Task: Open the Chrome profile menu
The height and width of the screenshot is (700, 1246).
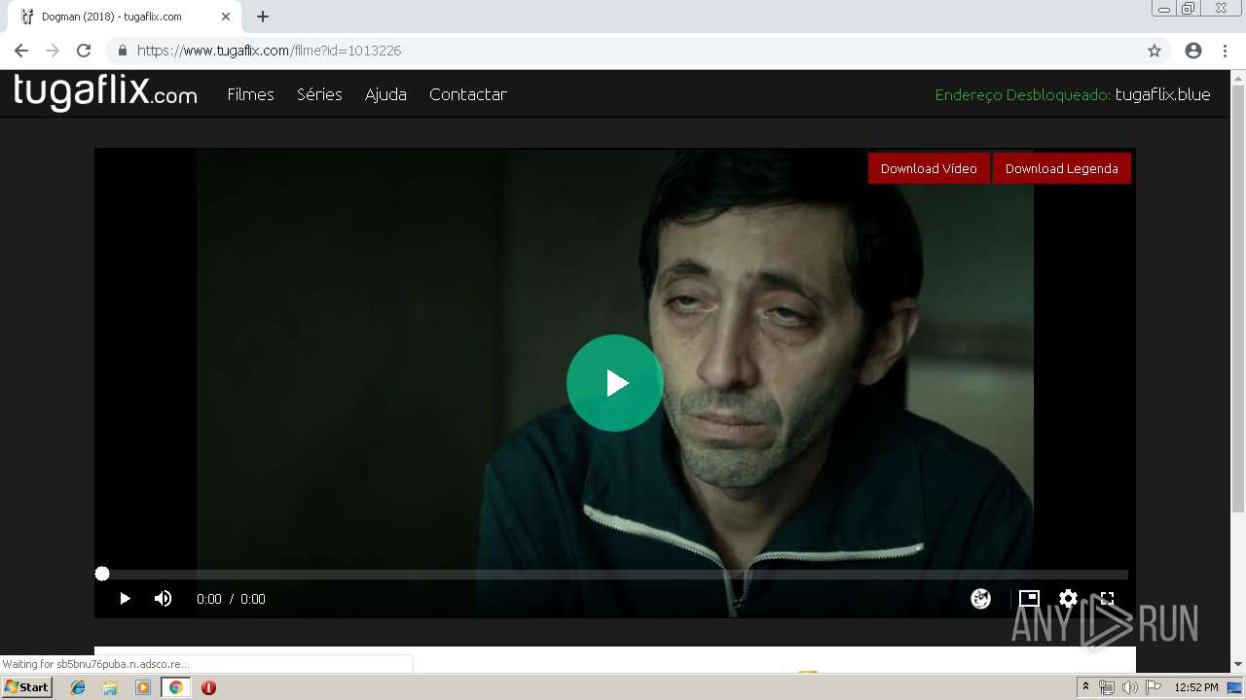Action: point(1193,51)
